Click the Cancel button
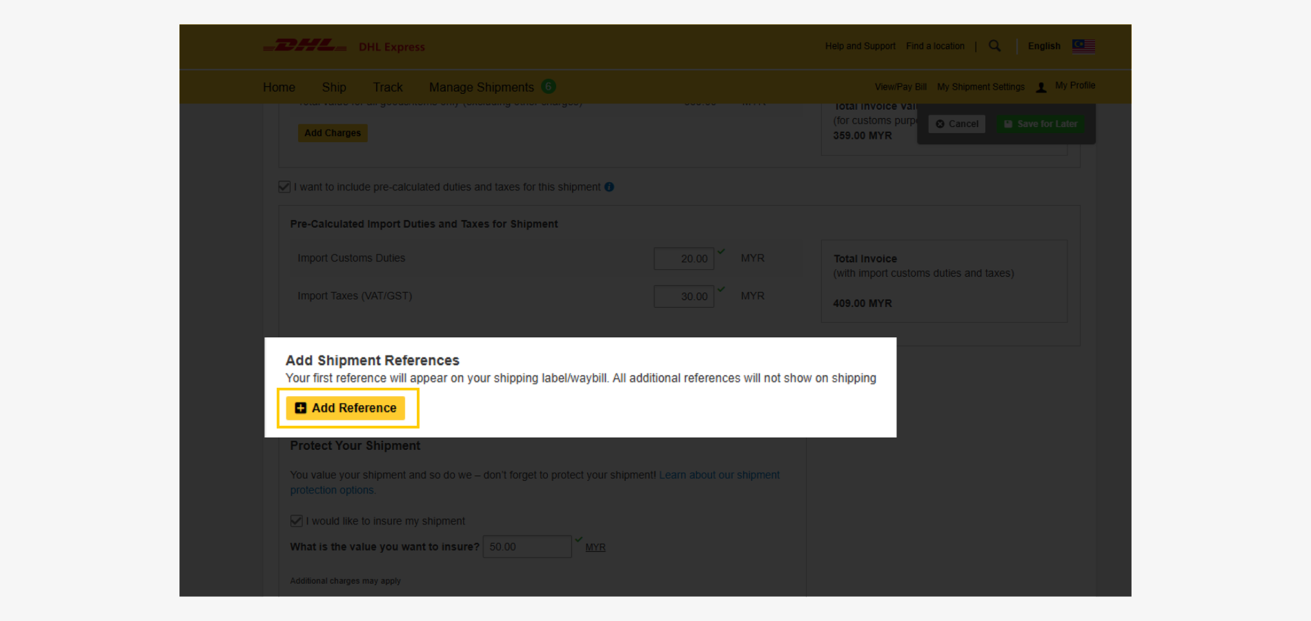 [x=956, y=124]
